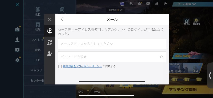
Task: Check the terms agreement checkbox
Action: pyautogui.click(x=60, y=66)
